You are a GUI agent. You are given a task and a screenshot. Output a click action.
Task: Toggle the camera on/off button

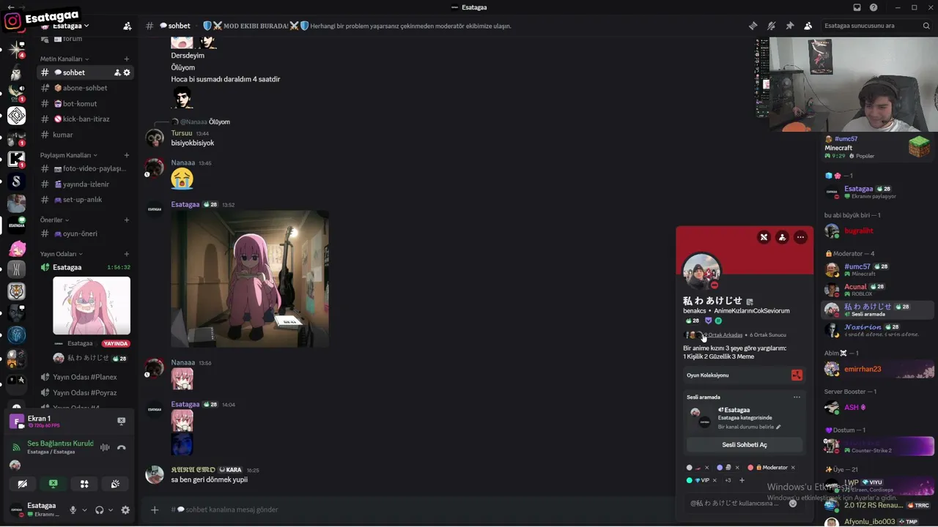point(23,484)
